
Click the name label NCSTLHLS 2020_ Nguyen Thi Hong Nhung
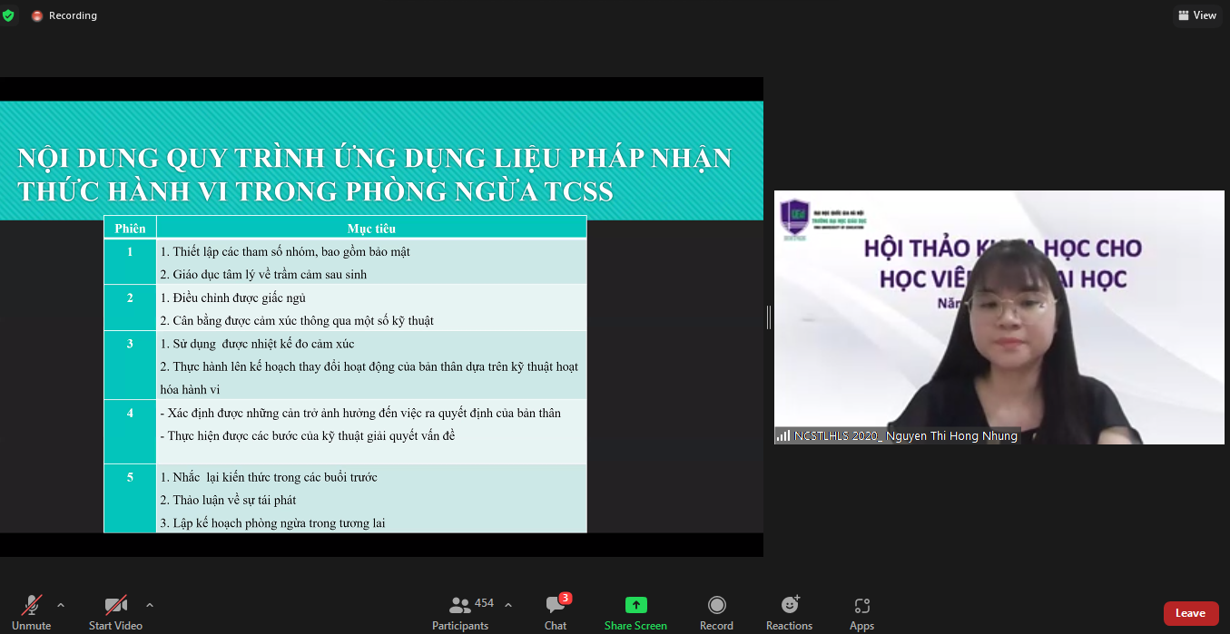(x=905, y=436)
